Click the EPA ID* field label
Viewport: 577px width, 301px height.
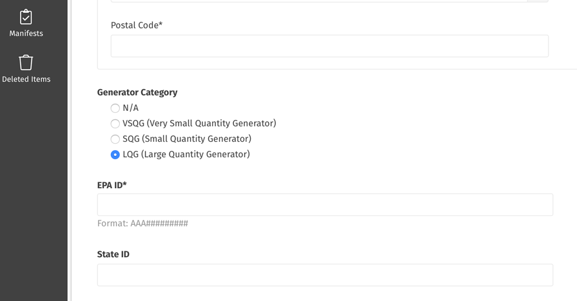[x=112, y=185]
